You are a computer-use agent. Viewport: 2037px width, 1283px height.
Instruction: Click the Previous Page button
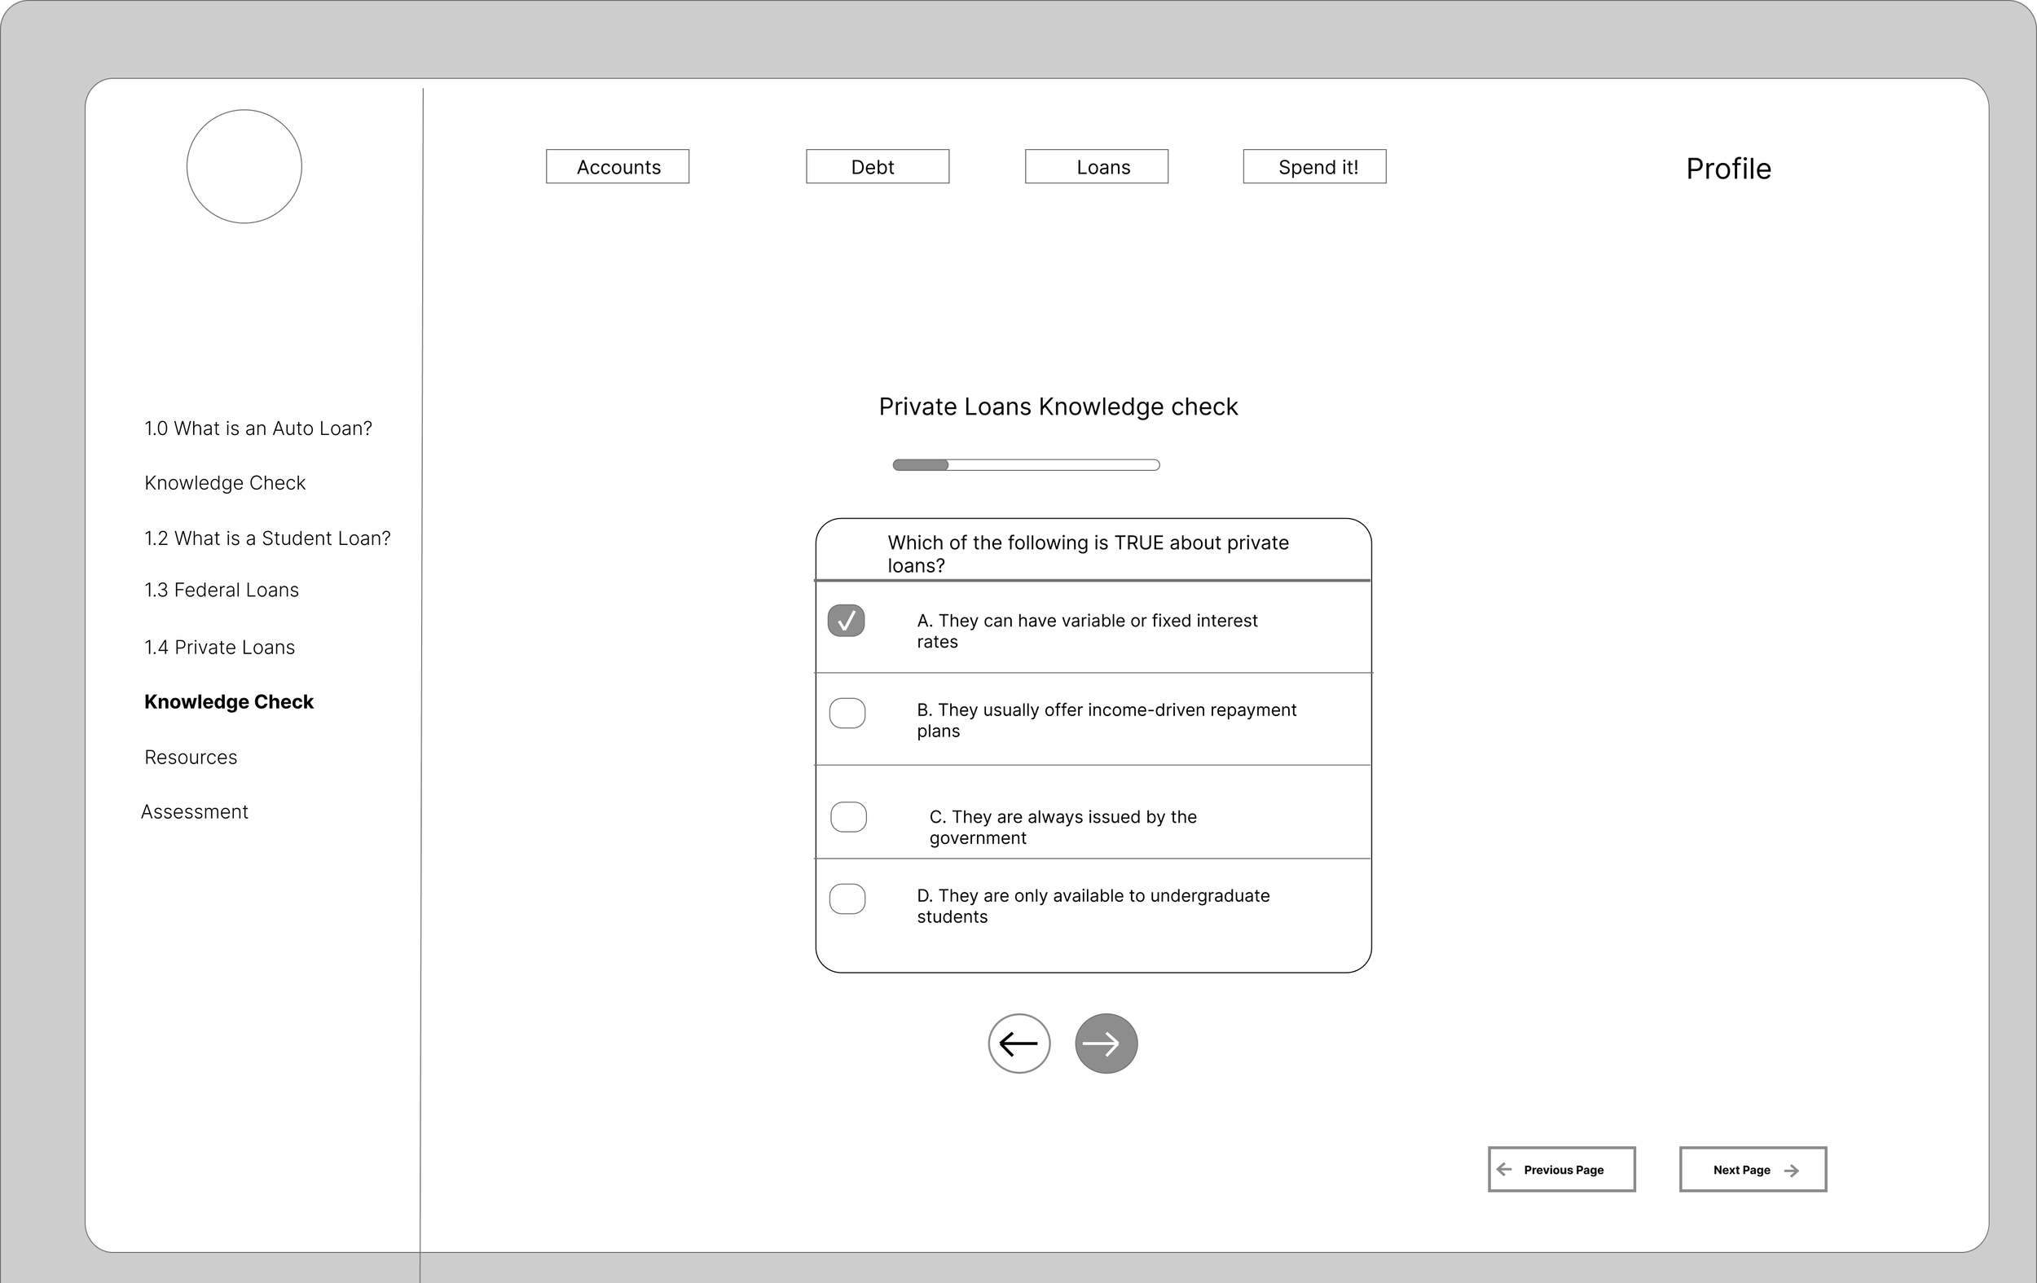[1560, 1169]
